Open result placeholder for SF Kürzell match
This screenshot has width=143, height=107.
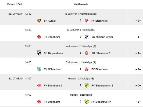click(x=138, y=21)
